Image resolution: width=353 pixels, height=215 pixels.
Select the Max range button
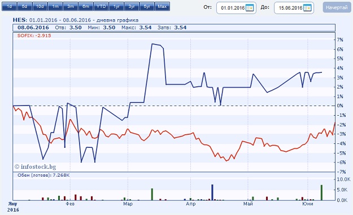[x=162, y=7]
